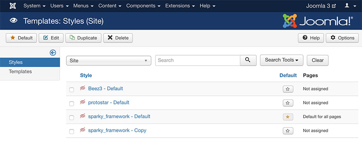Collapse the sidebar with the arrow icon
The image size is (362, 150).
pyautogui.click(x=53, y=53)
